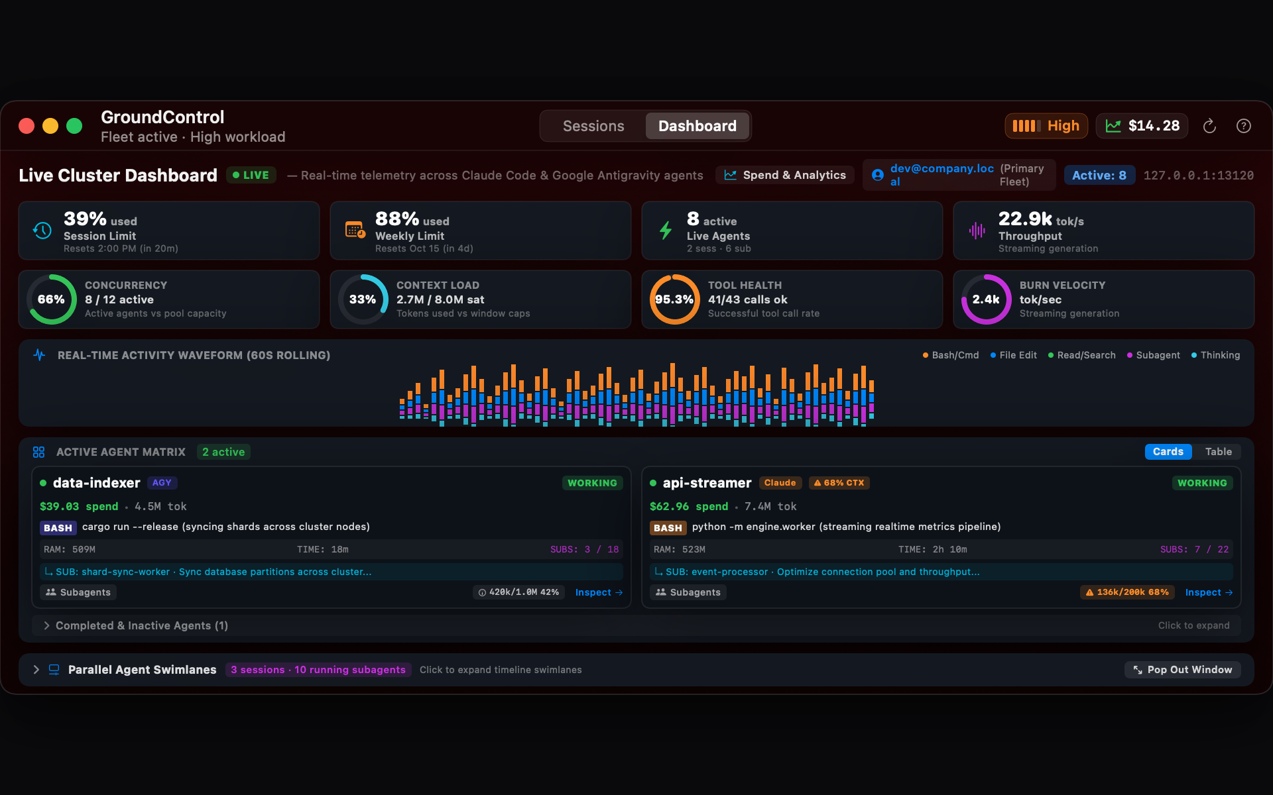
Task: Open Spend & Analytics
Action: click(785, 175)
